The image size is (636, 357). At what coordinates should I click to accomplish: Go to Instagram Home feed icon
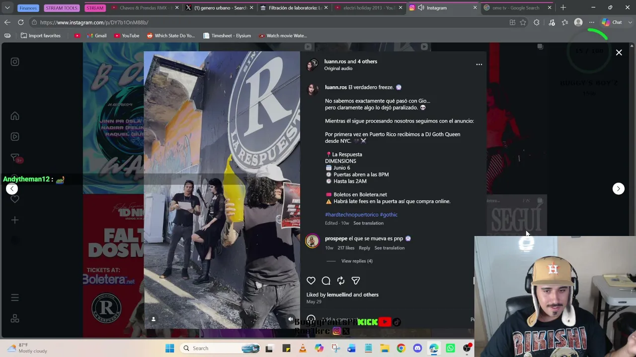pos(15,116)
